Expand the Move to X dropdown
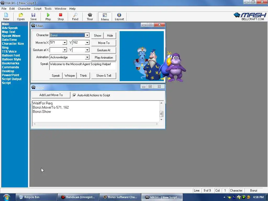Screen dimensions: 268x201 tap(65, 43)
